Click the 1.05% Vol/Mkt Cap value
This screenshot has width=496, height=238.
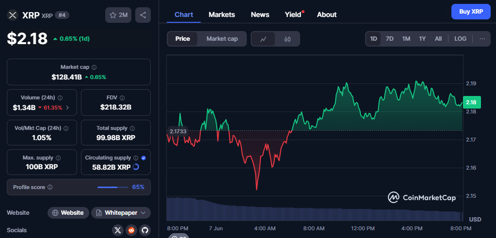[x=42, y=138]
